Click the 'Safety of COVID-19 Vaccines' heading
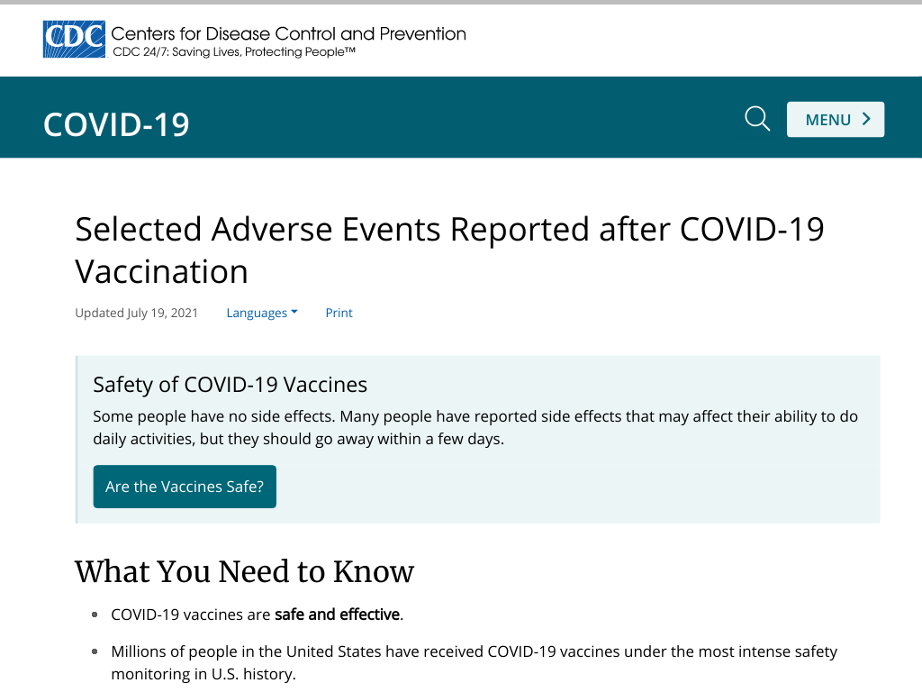The width and height of the screenshot is (922, 692). coord(230,385)
